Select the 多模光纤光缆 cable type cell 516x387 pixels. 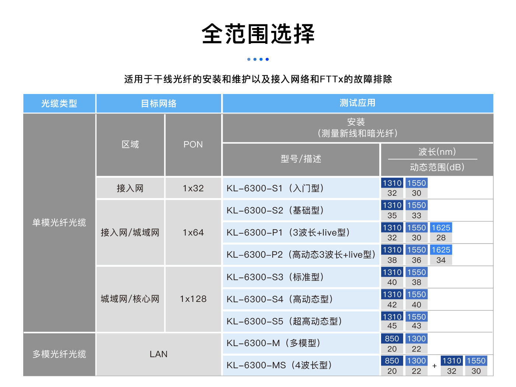pyautogui.click(x=59, y=354)
